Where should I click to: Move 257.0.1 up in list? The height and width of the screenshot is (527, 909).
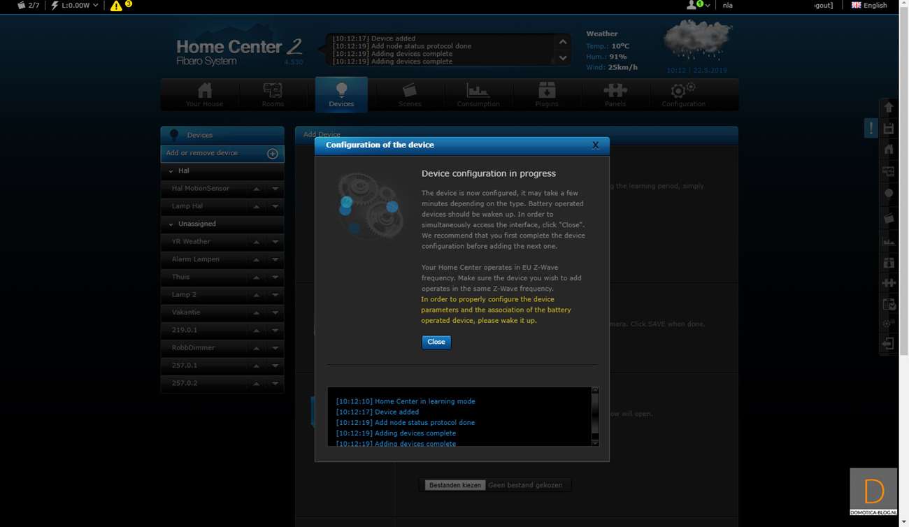[x=257, y=366]
